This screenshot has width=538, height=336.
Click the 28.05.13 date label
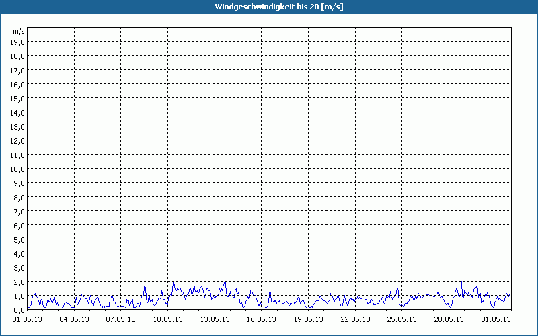449,319
